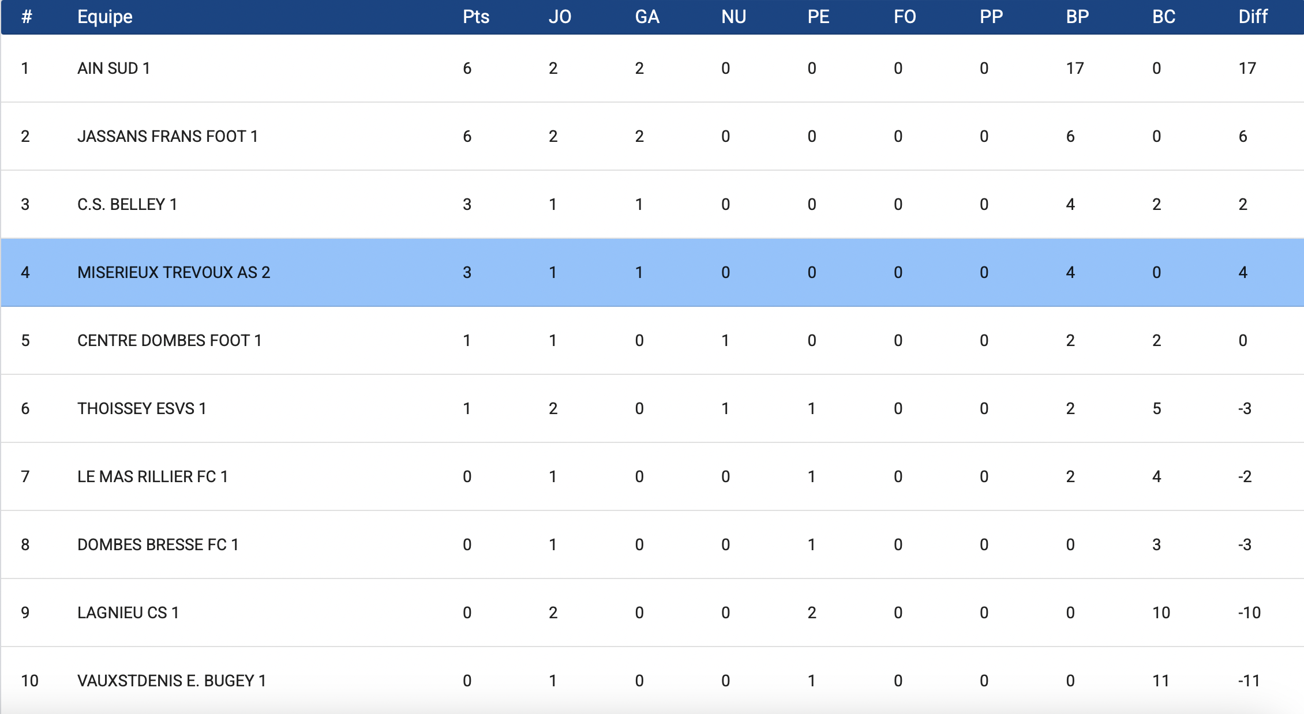This screenshot has height=714, width=1304.
Task: Select JASSANS FRANS FOOT 1 team name
Action: (x=167, y=137)
